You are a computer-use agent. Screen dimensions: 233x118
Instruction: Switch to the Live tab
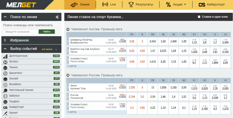coord(109,5)
